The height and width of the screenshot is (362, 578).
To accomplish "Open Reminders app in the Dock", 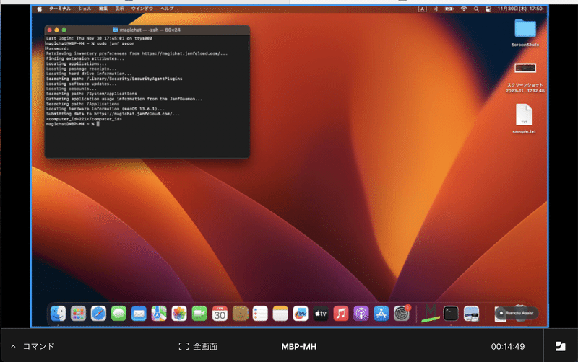I will pyautogui.click(x=260, y=314).
